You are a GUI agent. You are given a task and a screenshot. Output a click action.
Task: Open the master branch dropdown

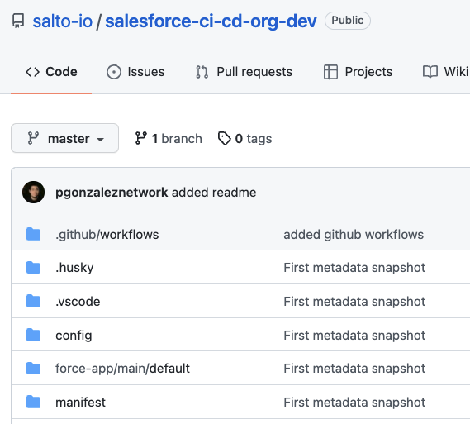click(x=64, y=138)
